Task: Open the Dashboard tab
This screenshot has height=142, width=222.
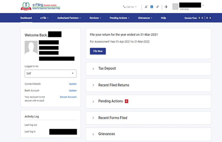Action: pyautogui.click(x=26, y=18)
